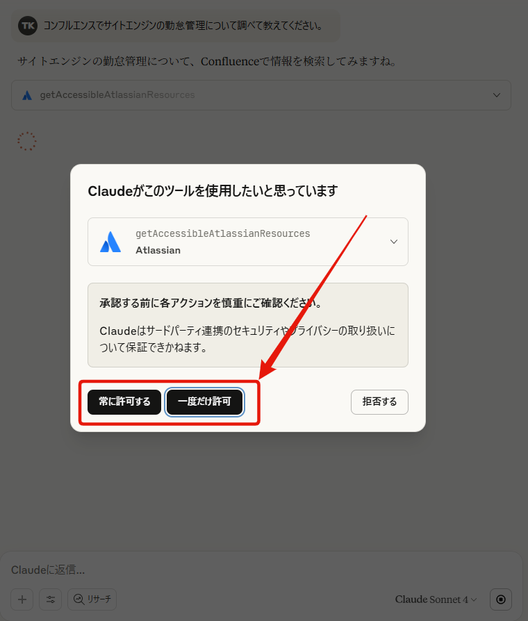Click the loading spinner icon
This screenshot has width=528, height=621.
[27, 141]
